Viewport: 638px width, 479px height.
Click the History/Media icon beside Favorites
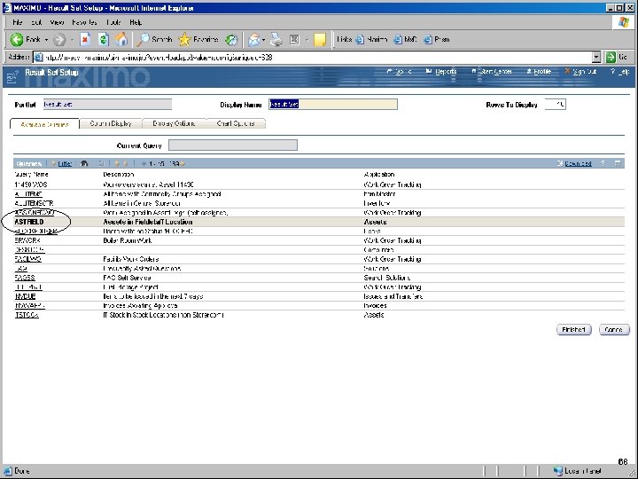231,40
